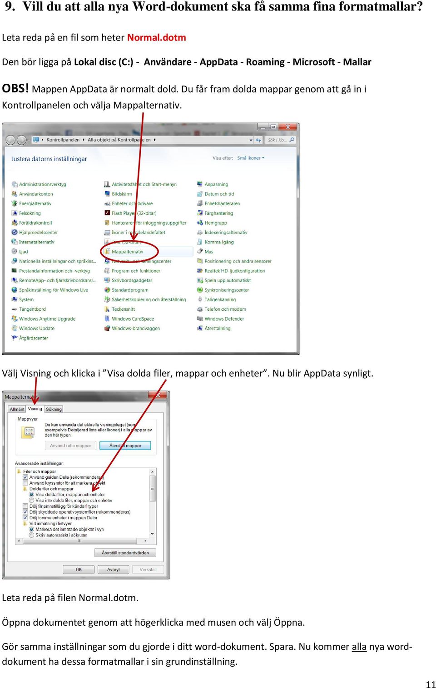Viewport: 436px width, 689px height.
Task: Open Skrivbordsgadgetar item
Action: coord(128,280)
